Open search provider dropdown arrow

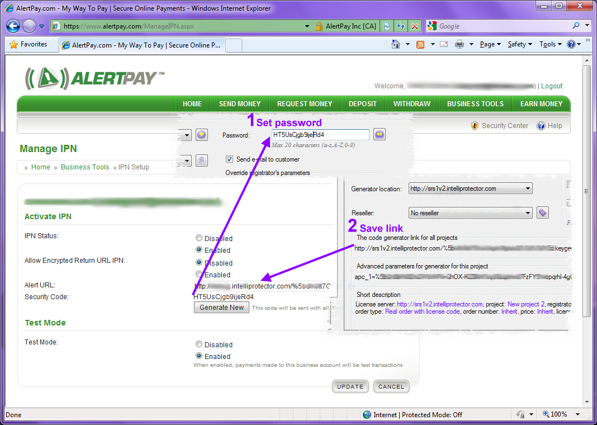[x=587, y=26]
